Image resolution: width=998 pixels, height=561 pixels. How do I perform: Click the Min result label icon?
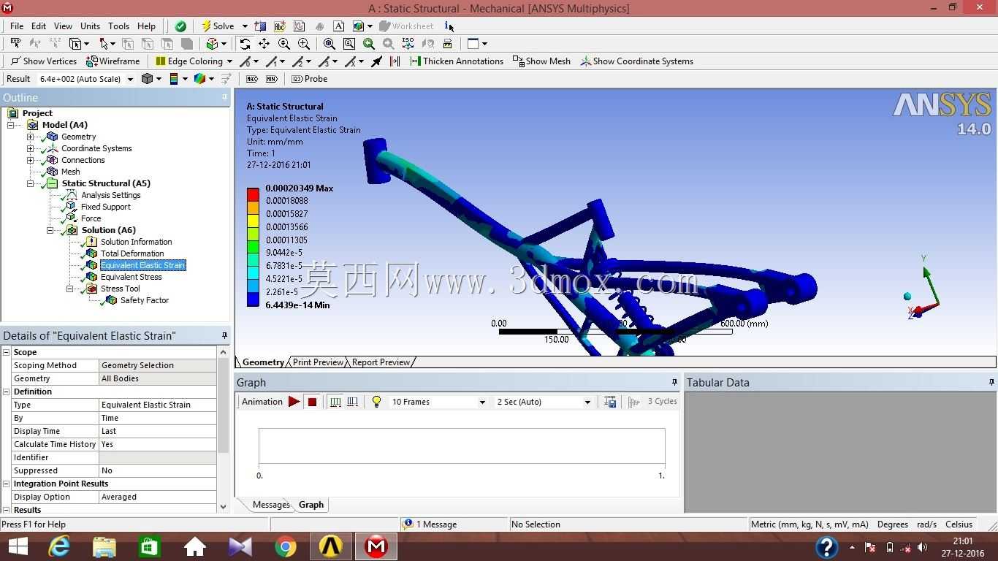click(x=271, y=79)
